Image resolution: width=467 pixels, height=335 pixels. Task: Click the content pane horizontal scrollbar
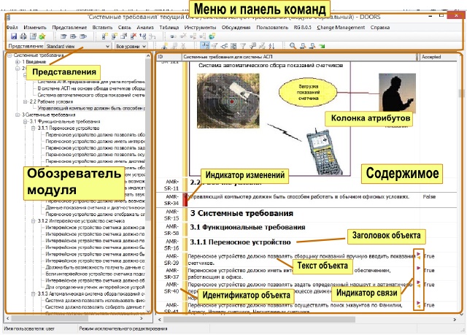tap(259, 320)
